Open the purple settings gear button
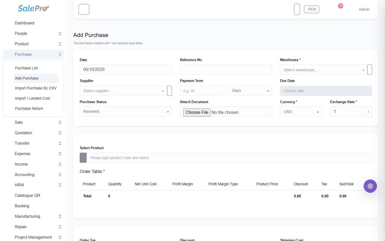Image resolution: width=385 pixels, height=241 pixels. click(370, 186)
